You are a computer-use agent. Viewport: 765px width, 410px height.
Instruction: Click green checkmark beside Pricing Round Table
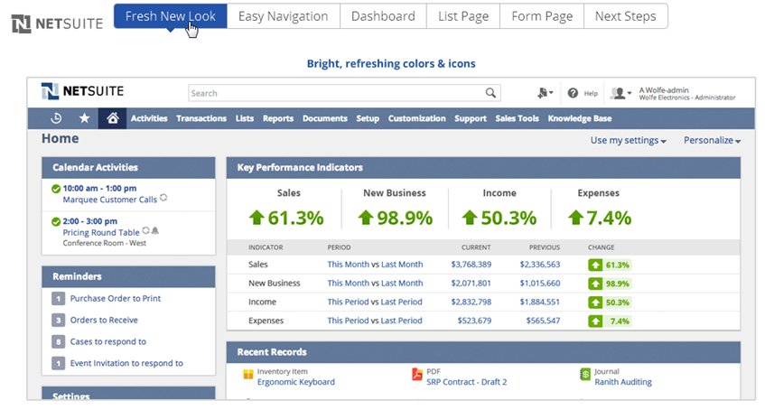point(56,221)
